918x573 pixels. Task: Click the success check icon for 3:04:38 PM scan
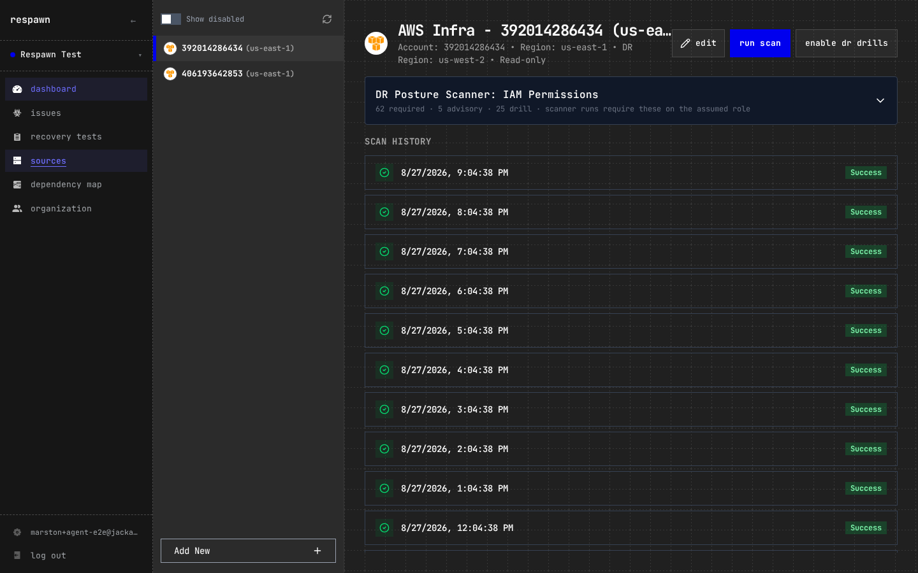click(384, 409)
